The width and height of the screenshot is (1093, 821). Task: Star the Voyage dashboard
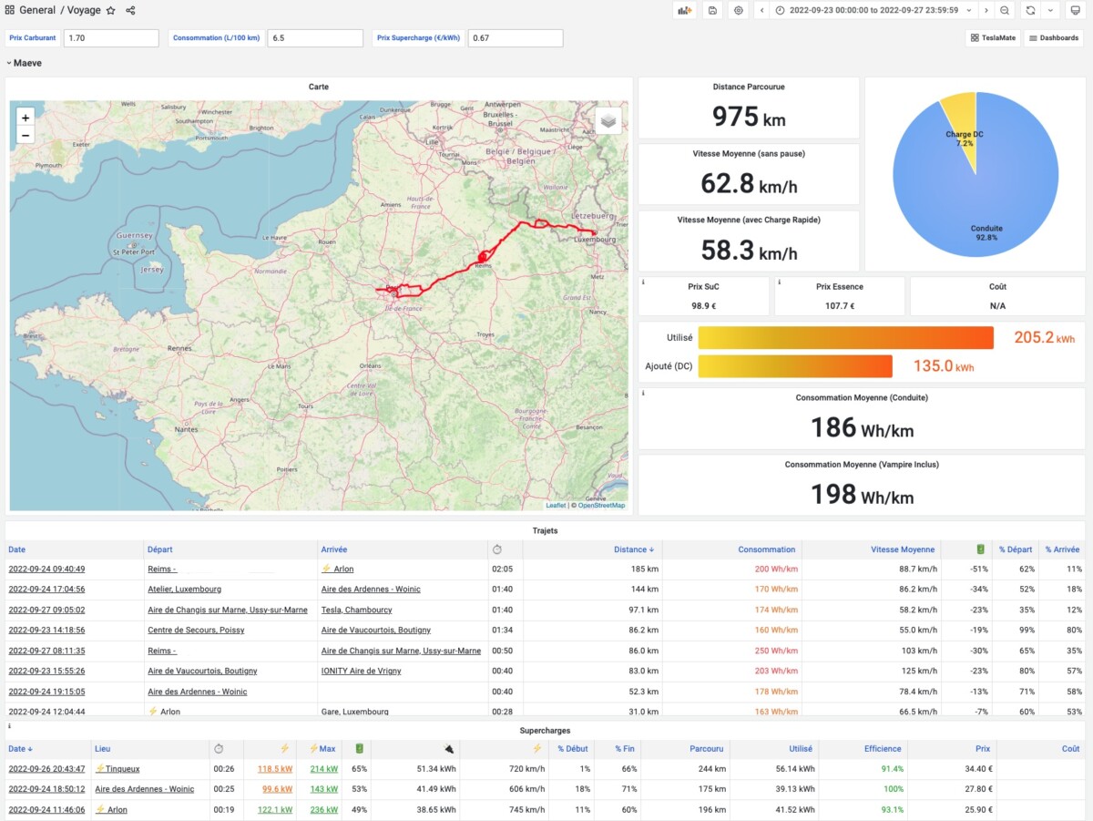[111, 10]
